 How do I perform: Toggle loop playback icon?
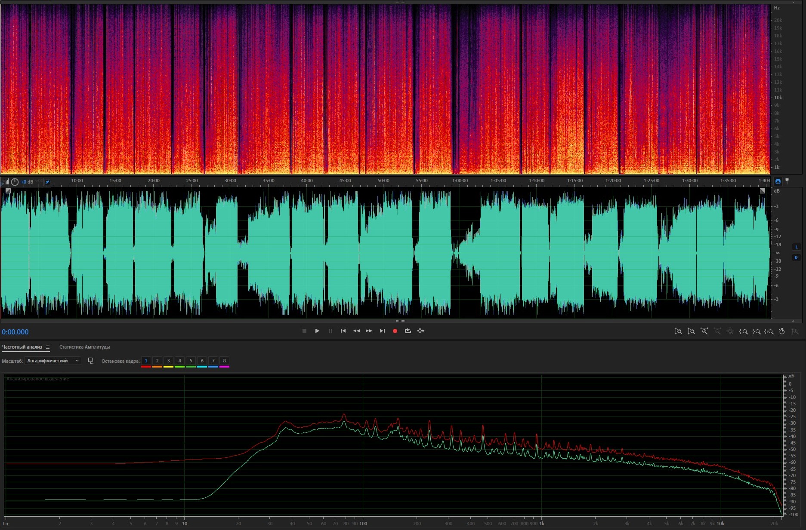(408, 331)
